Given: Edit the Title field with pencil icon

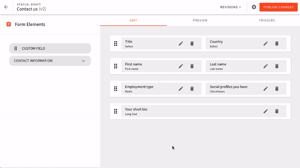Looking at the screenshot, I should pos(181,44).
